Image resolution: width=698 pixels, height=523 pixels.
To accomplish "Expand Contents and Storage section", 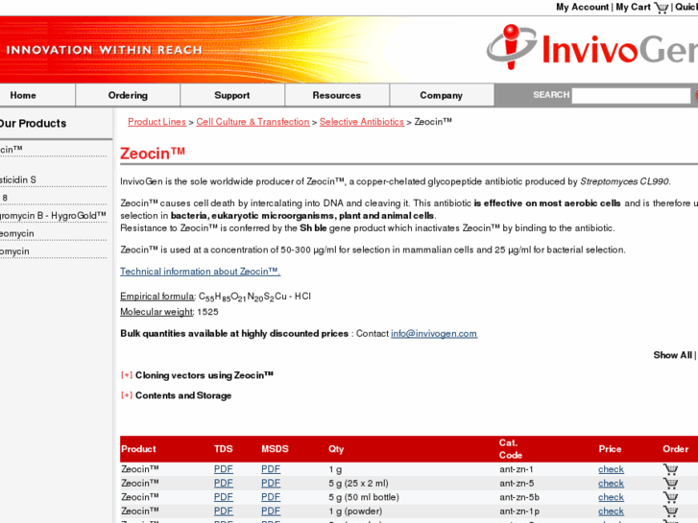I will [x=127, y=395].
